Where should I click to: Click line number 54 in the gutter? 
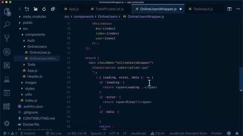[x=69, y=58]
